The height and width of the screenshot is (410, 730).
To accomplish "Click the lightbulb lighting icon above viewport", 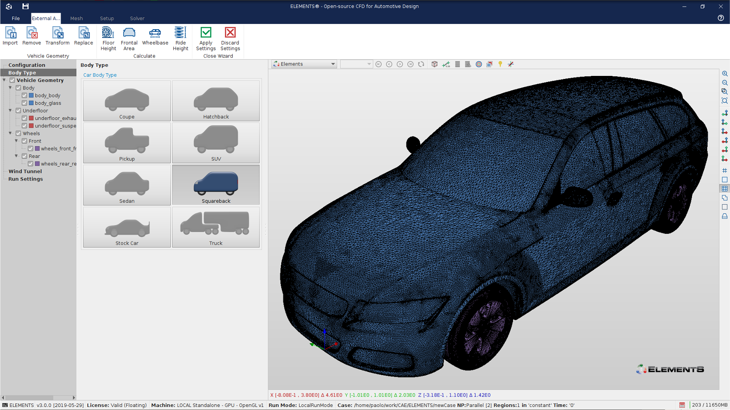I will pyautogui.click(x=500, y=64).
